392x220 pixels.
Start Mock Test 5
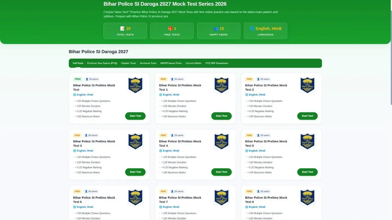307,172
